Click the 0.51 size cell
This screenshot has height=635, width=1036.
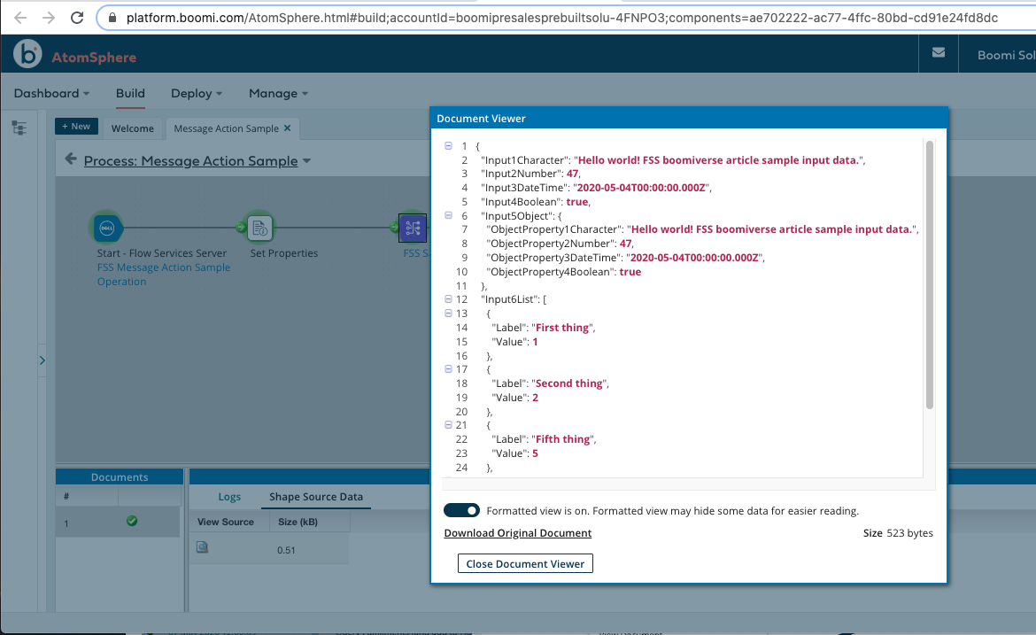pyautogui.click(x=286, y=550)
